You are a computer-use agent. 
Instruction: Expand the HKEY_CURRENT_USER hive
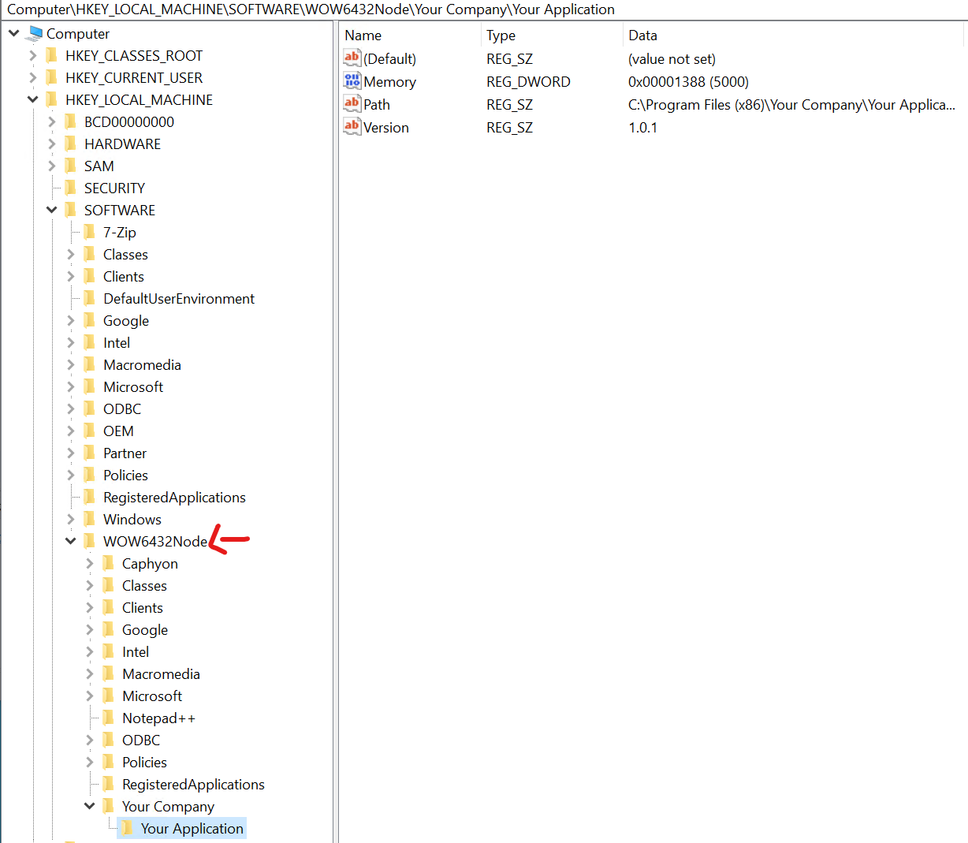pyautogui.click(x=32, y=78)
